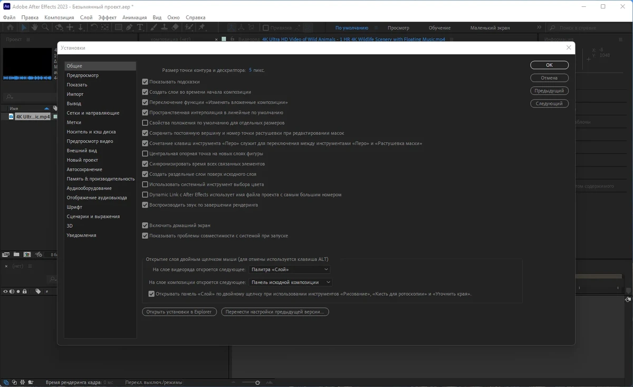The height and width of the screenshot is (387, 633).
Task: Enable 'Свойства положения по умолчанию для отдельных размеров'
Action: click(x=145, y=123)
